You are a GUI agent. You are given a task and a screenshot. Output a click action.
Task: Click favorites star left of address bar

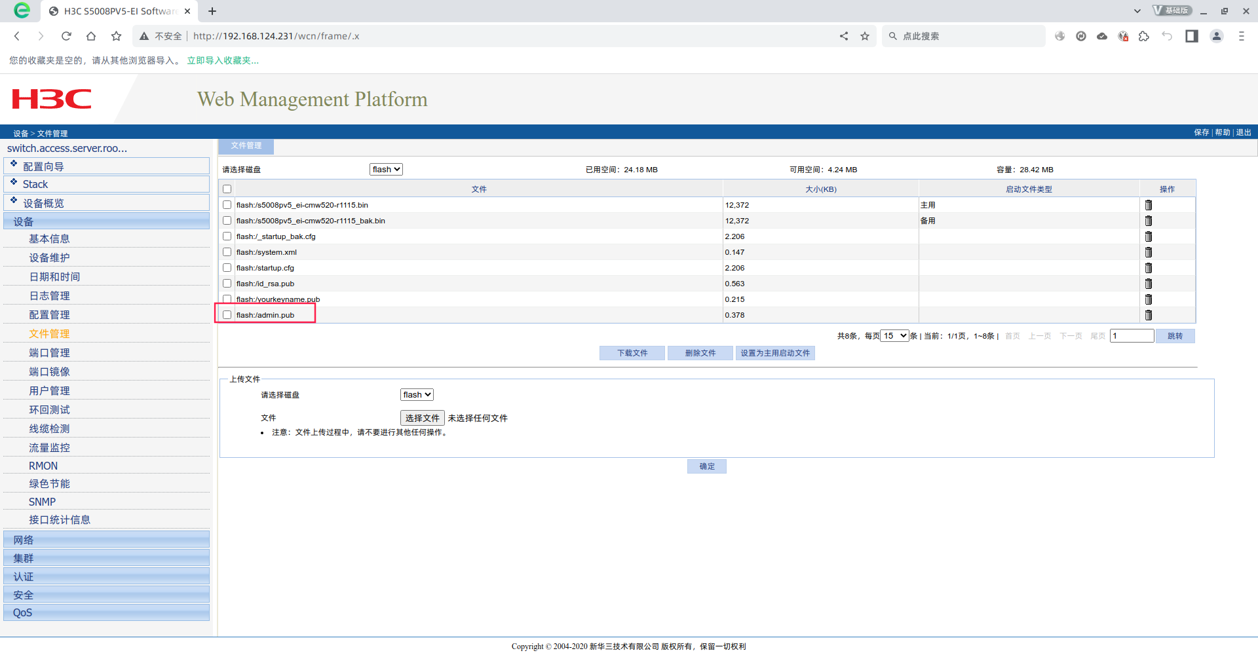[116, 36]
